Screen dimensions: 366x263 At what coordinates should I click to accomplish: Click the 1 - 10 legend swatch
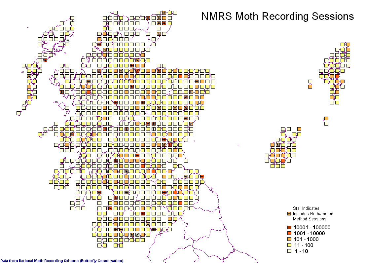(289, 251)
